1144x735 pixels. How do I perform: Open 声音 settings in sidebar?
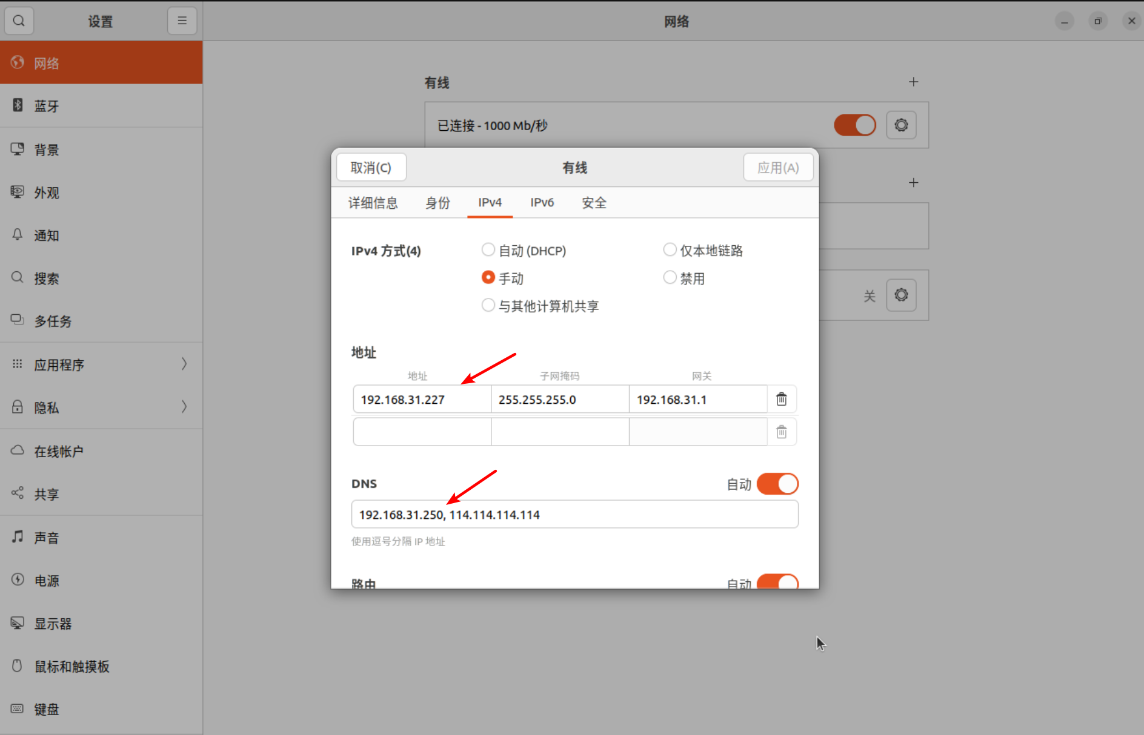[101, 537]
